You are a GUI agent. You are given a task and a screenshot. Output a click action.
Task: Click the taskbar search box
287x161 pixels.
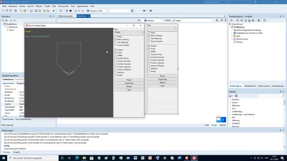pyautogui.click(x=33, y=158)
